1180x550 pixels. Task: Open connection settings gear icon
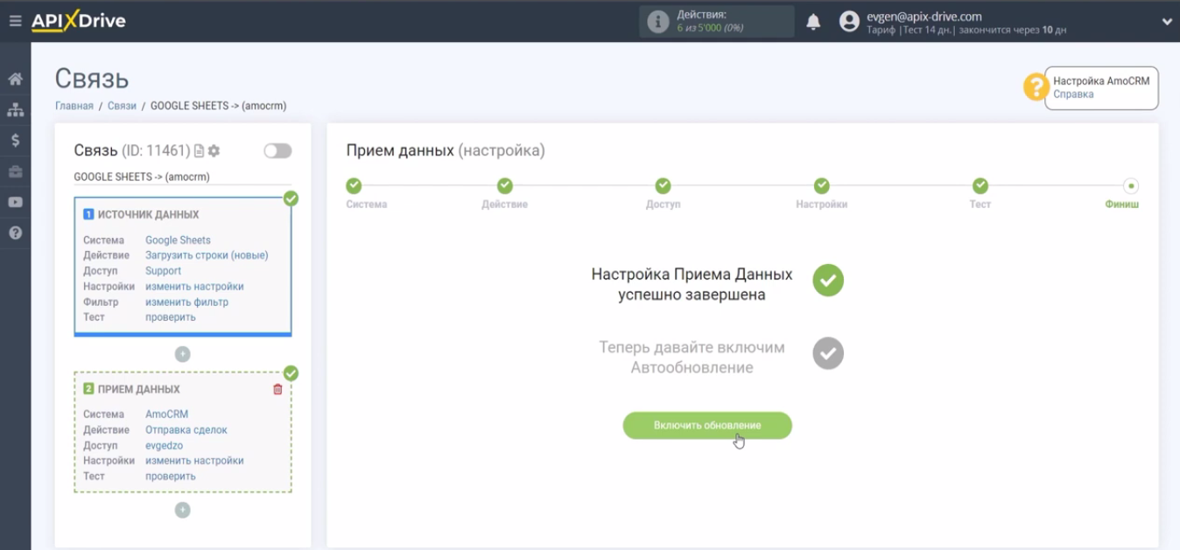click(214, 151)
